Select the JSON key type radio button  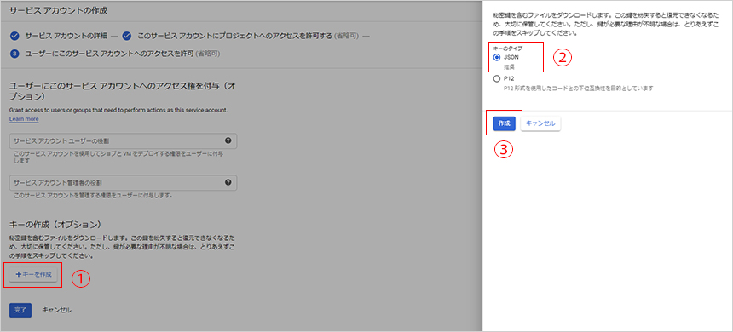click(x=497, y=57)
